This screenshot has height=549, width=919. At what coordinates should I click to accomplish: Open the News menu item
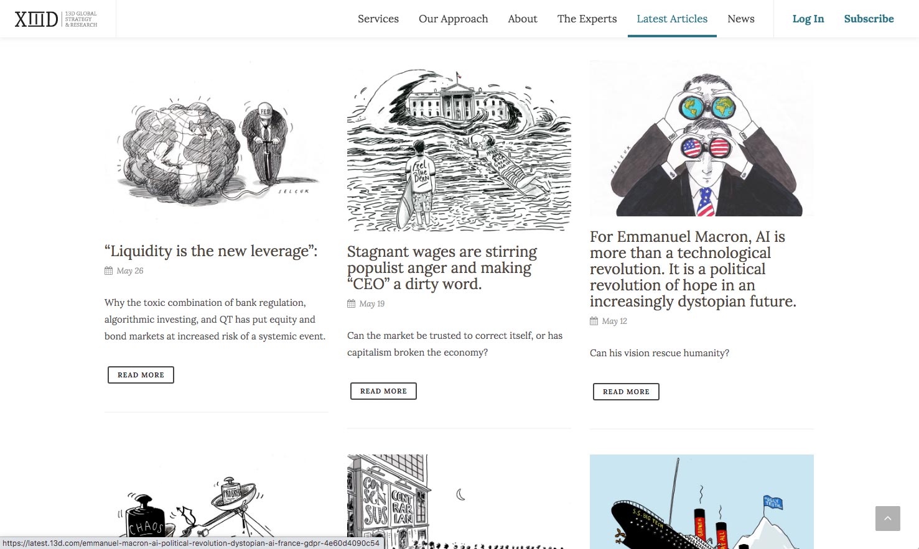click(741, 19)
